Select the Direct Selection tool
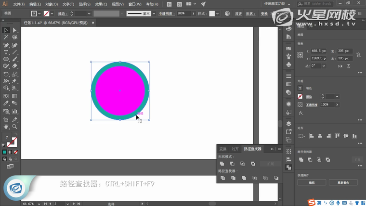Image resolution: width=366 pixels, height=206 pixels. point(14,30)
